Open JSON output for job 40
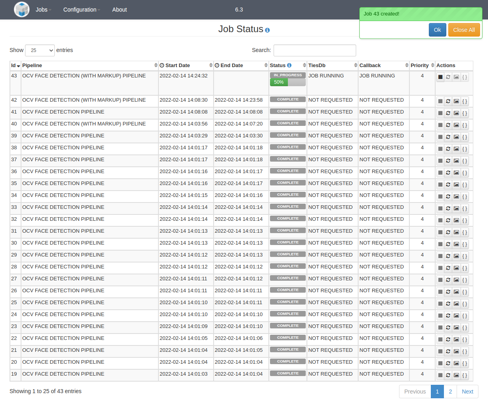Screen dimensions: 488x409 click(x=465, y=125)
